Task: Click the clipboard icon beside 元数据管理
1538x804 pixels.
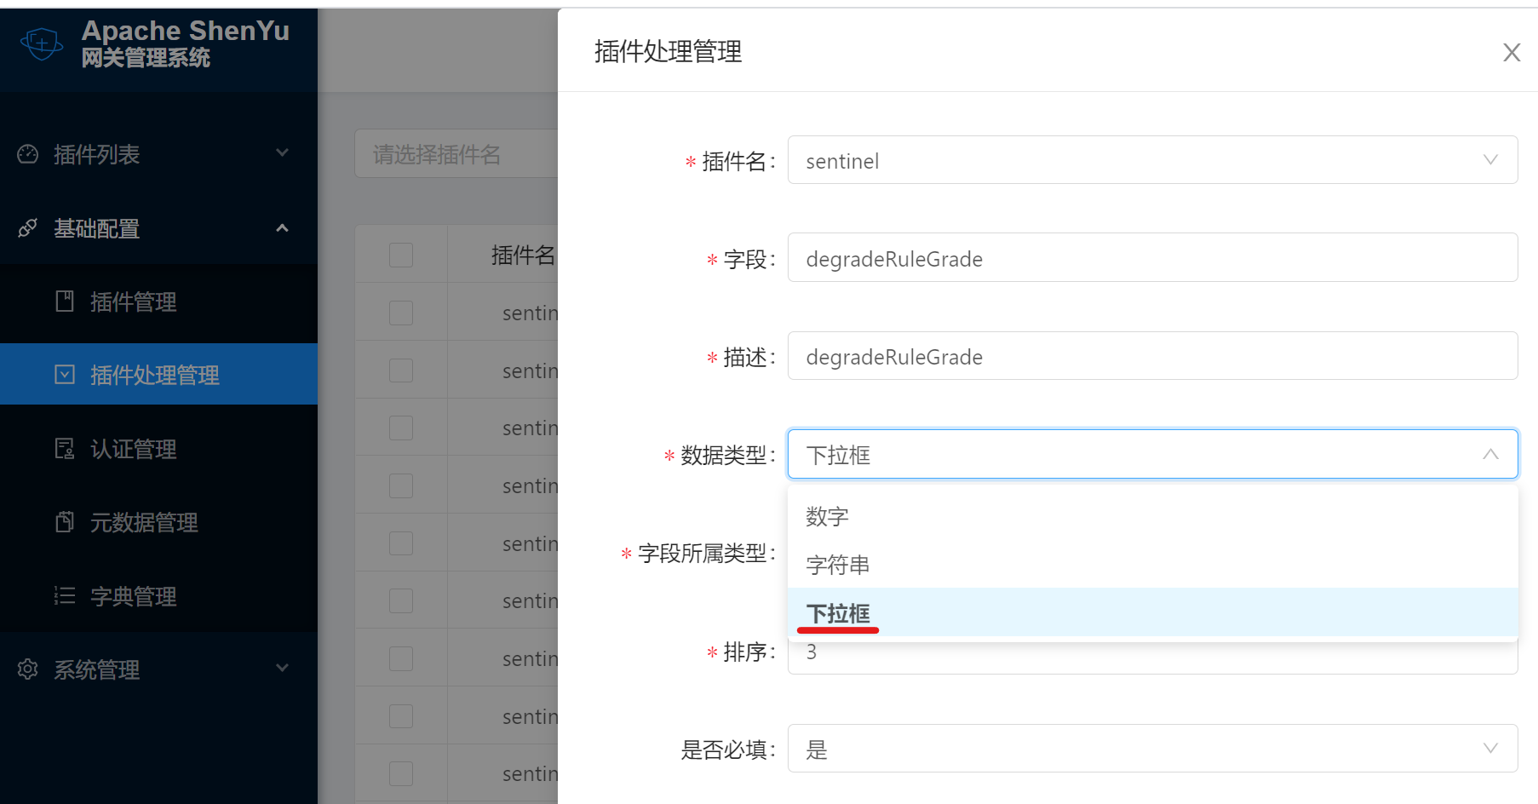Action: tap(65, 522)
